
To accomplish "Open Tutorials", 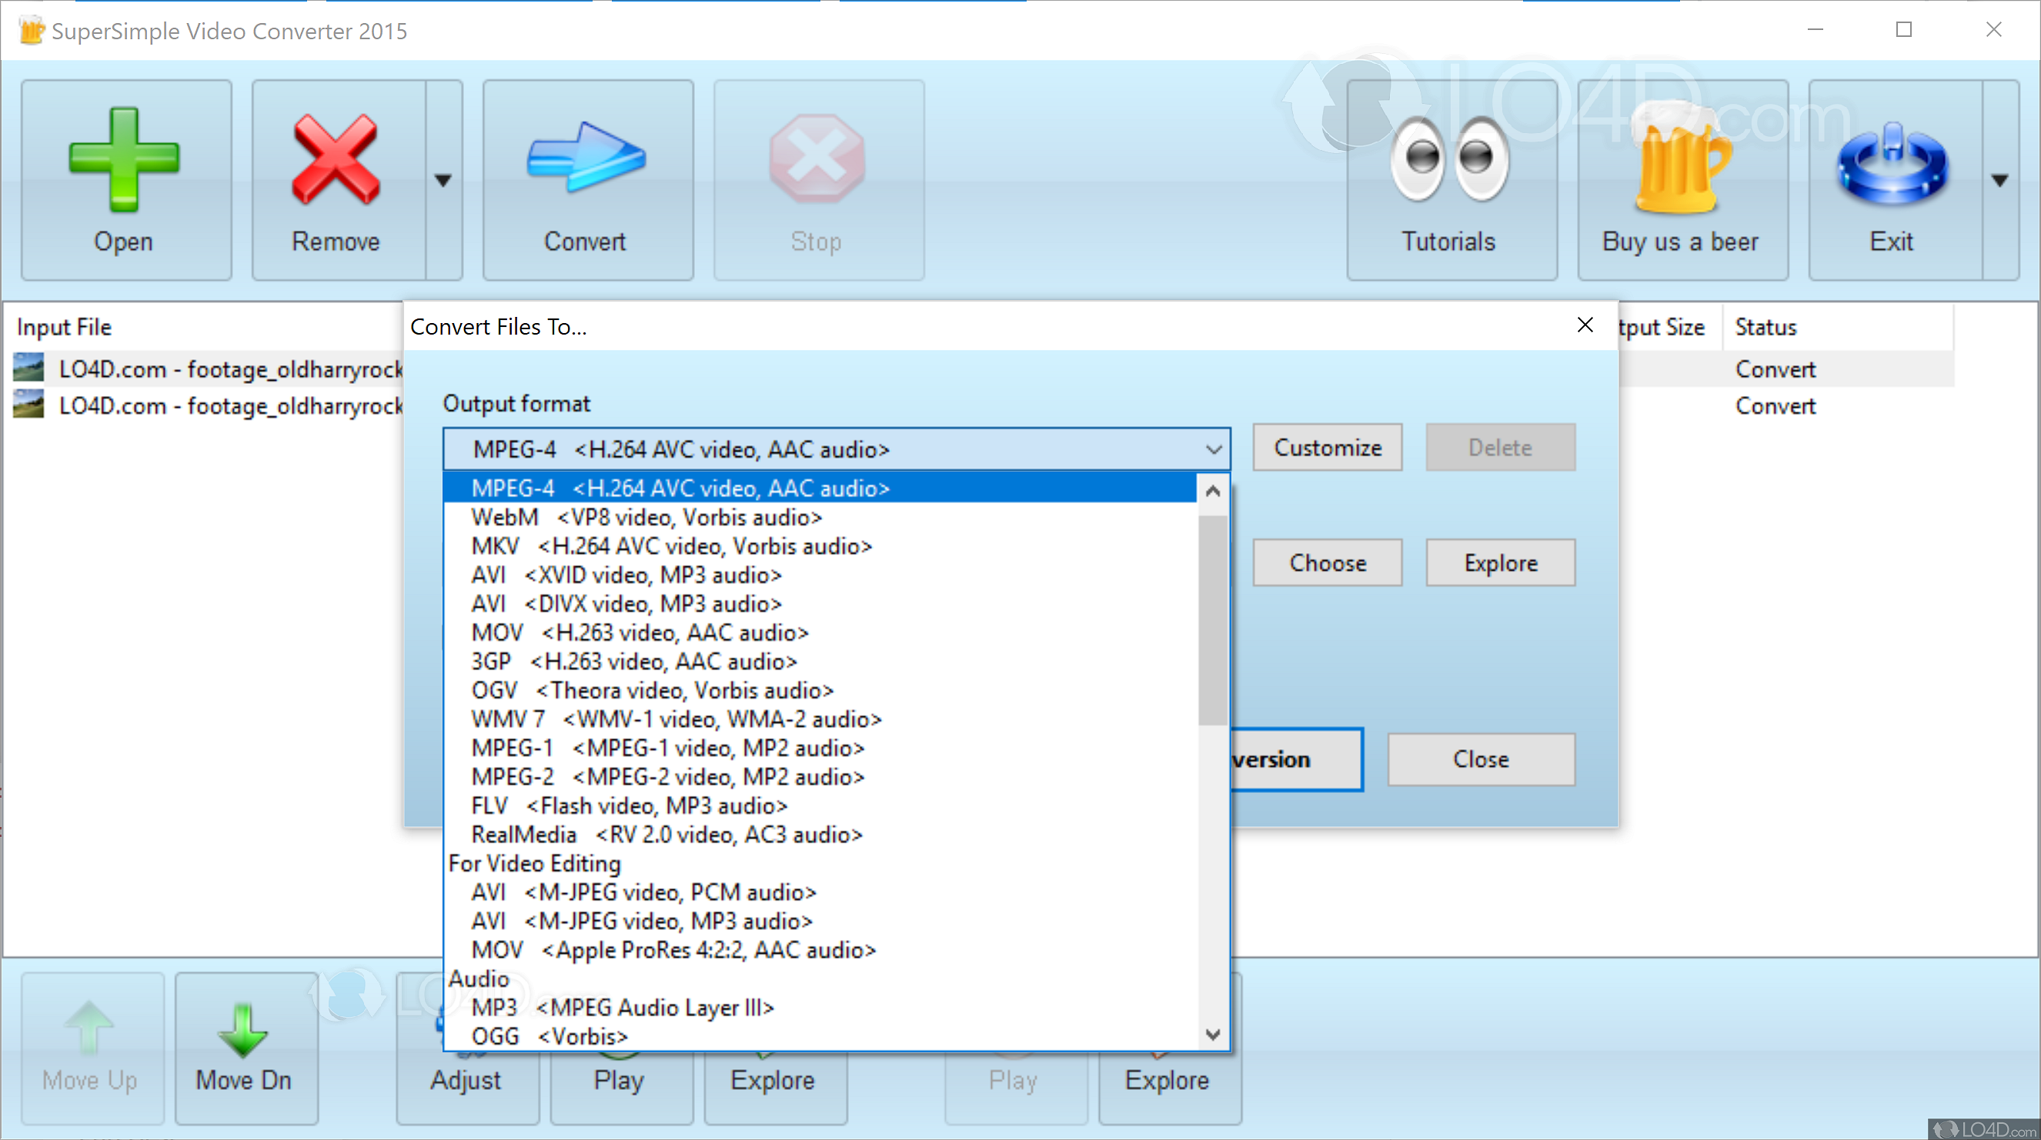I will pos(1451,178).
